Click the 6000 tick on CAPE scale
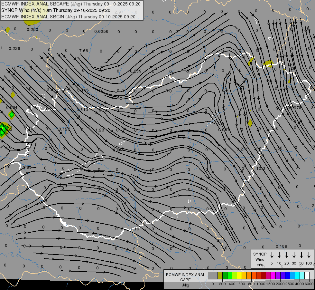Screen dimensions: 315x290 coord(309,284)
